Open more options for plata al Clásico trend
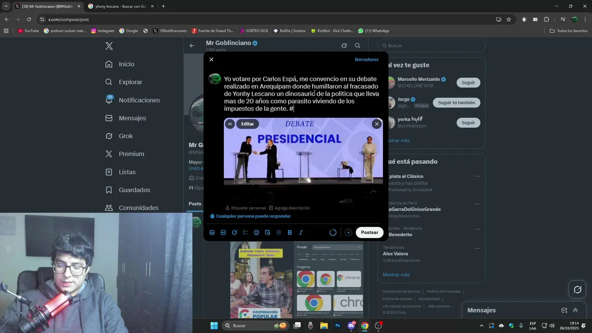The image size is (592, 333). (x=477, y=176)
